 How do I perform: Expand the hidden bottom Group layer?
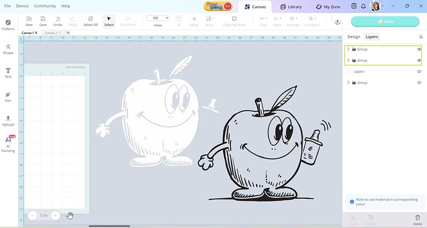click(348, 83)
